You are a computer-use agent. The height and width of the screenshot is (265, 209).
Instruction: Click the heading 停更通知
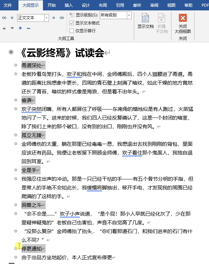click(32, 249)
